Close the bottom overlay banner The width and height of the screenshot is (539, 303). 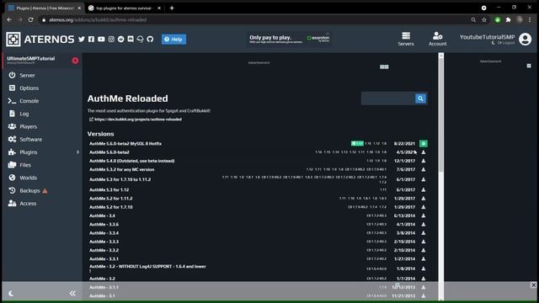click(x=533, y=285)
